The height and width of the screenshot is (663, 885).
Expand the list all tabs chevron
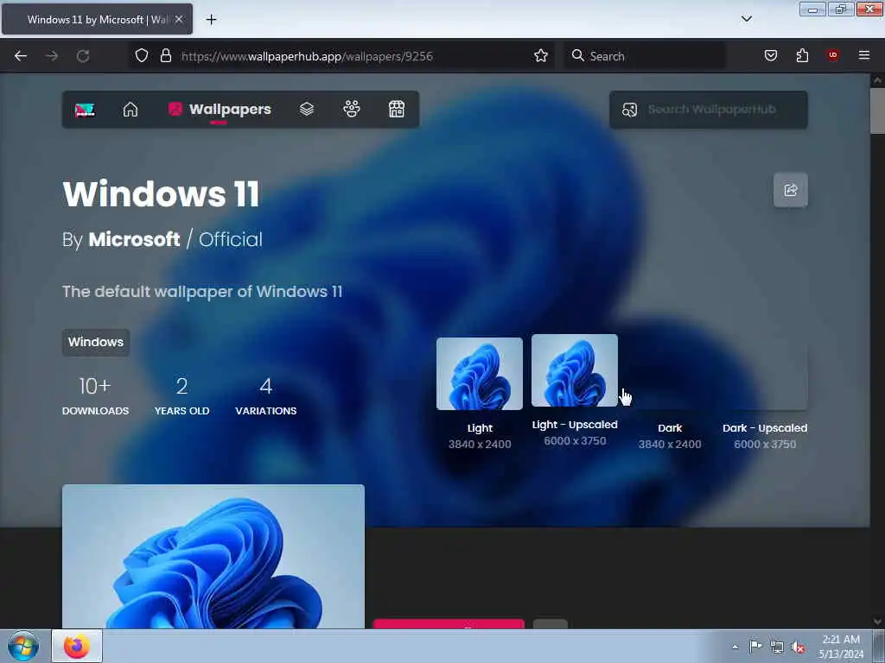[746, 19]
